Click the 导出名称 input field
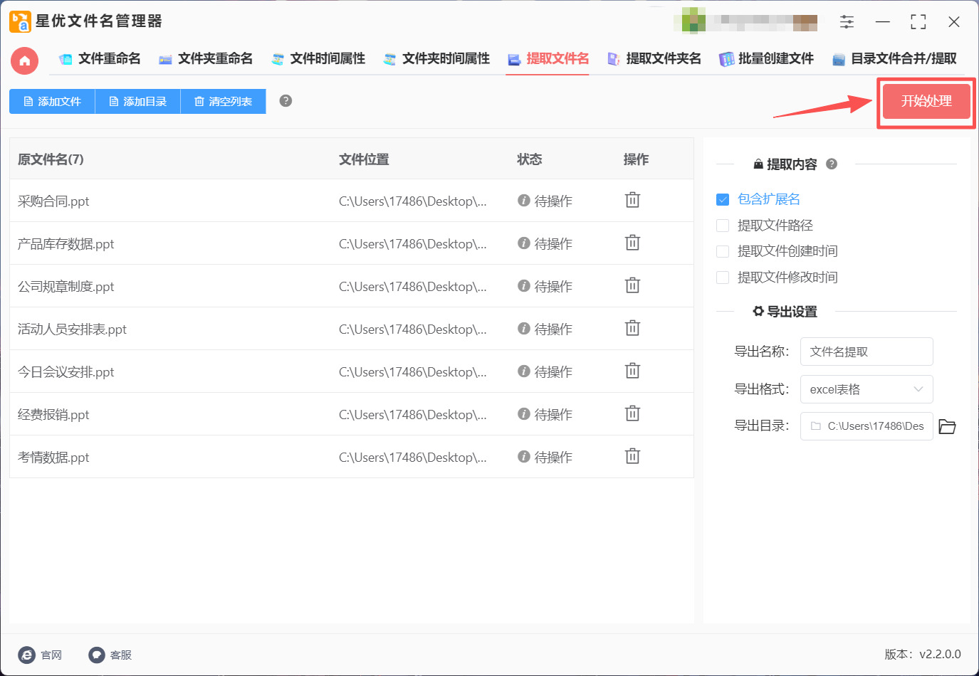 (x=867, y=352)
